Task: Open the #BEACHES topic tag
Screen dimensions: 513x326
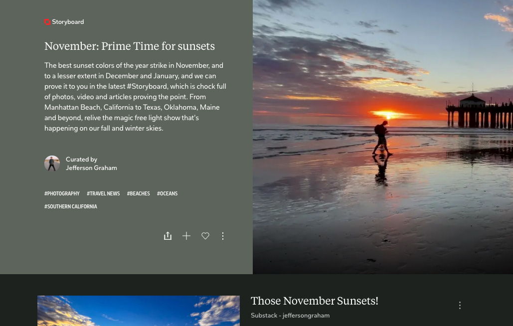Action: [139, 193]
